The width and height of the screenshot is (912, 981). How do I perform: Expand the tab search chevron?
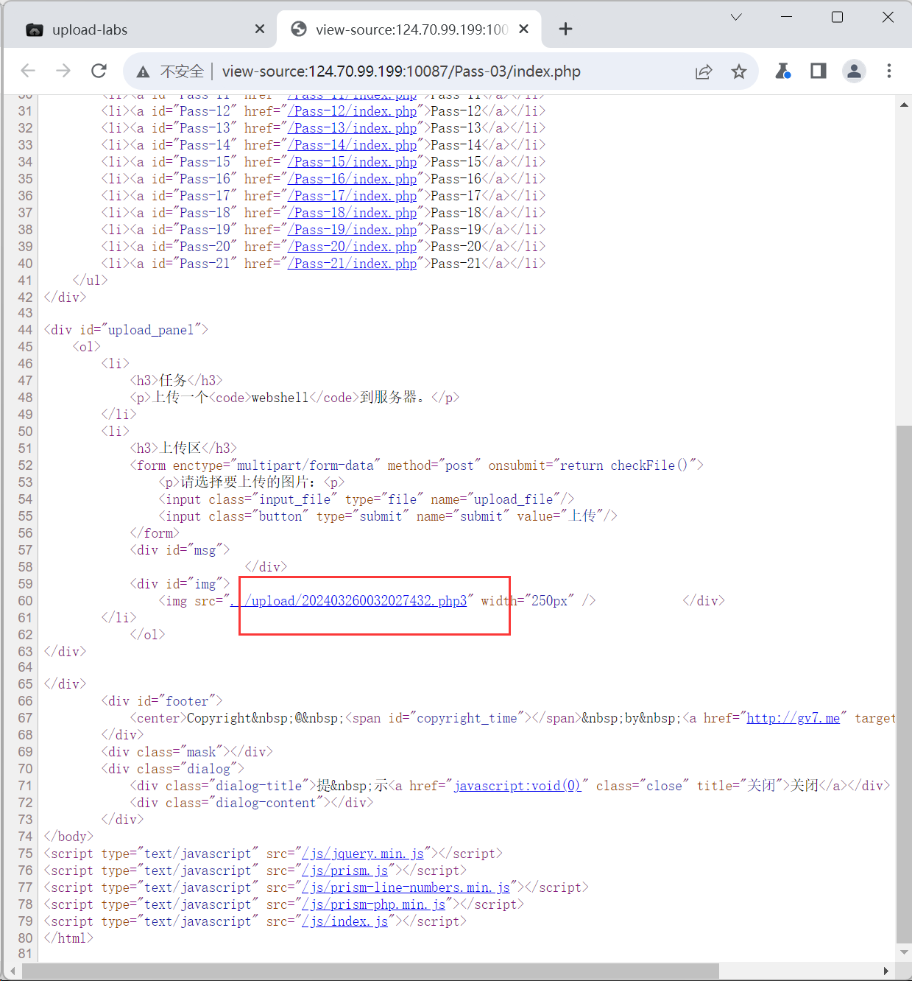point(736,17)
